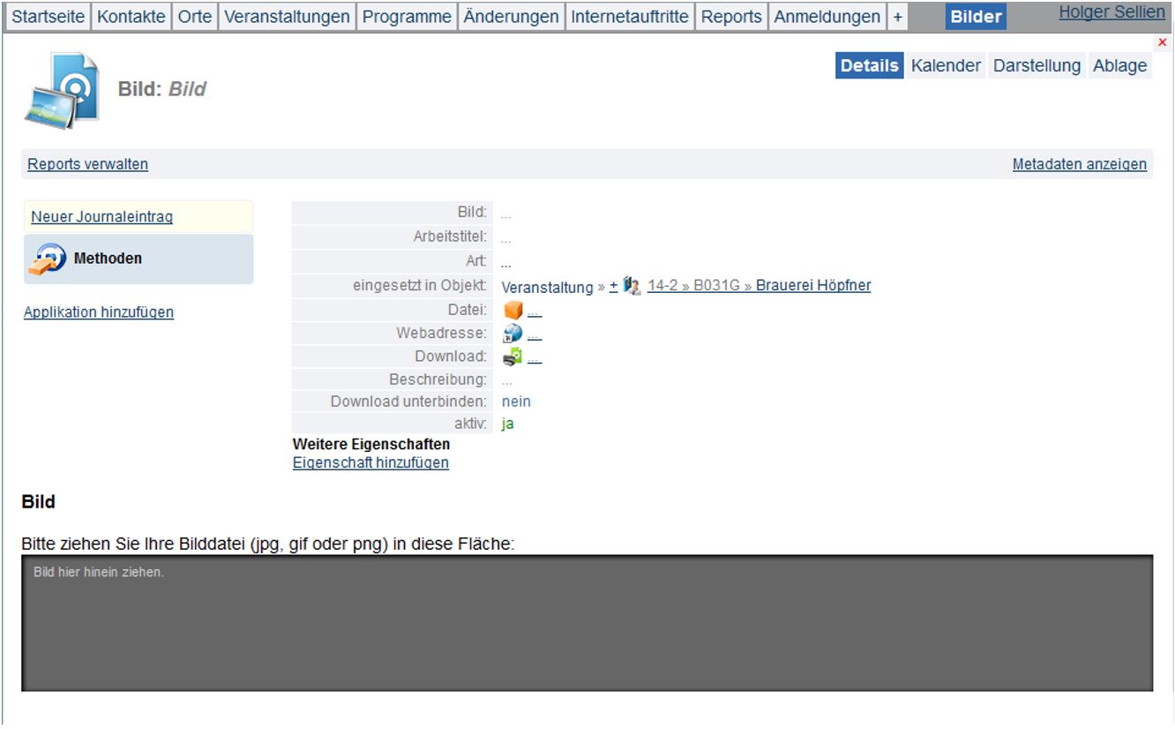Expand the plus link before Veranstaltung path

pos(613,286)
